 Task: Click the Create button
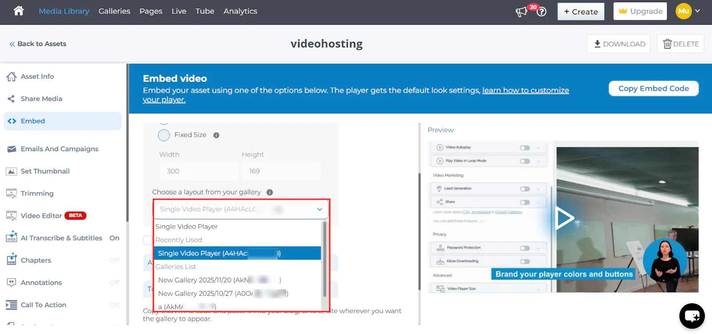(x=581, y=12)
